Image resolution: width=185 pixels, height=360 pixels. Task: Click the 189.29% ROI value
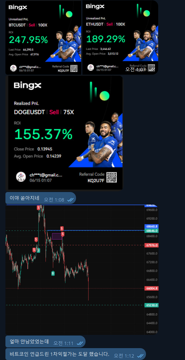tap(106, 39)
